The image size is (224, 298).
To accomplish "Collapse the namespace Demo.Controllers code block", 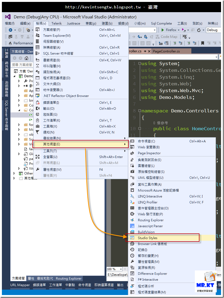I will (140, 111).
